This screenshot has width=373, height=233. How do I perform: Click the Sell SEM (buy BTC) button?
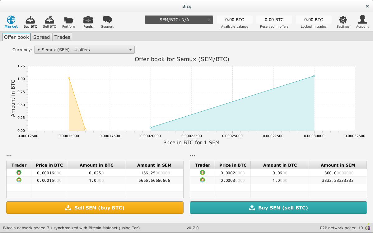[x=95, y=208]
